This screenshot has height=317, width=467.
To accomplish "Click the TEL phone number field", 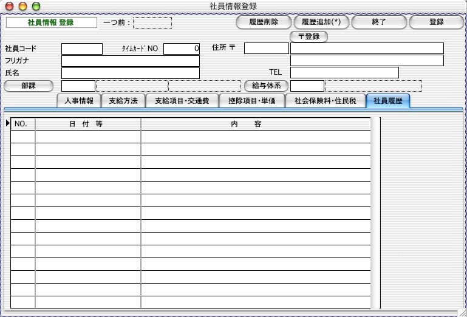I will [344, 73].
